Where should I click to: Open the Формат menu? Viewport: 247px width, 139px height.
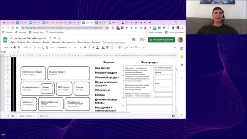(x=46, y=42)
